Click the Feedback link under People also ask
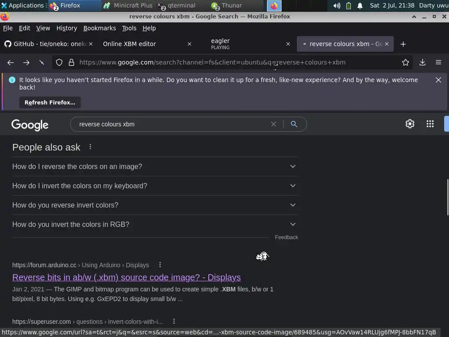449x337 pixels. click(286, 237)
